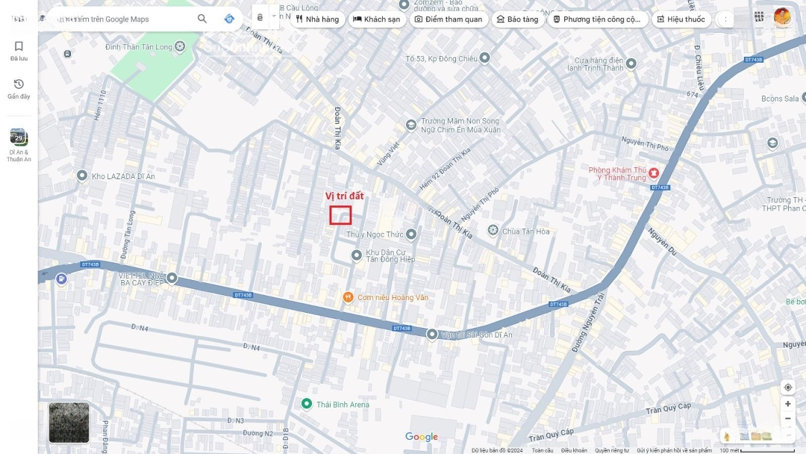This screenshot has height=454, width=806.
Task: Select the Pegman Street View icon
Action: [x=726, y=436]
